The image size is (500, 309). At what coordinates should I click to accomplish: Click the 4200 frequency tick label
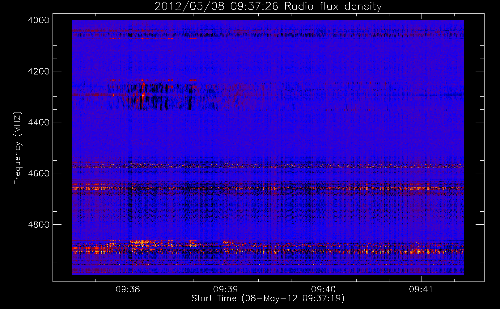[x=39, y=71]
